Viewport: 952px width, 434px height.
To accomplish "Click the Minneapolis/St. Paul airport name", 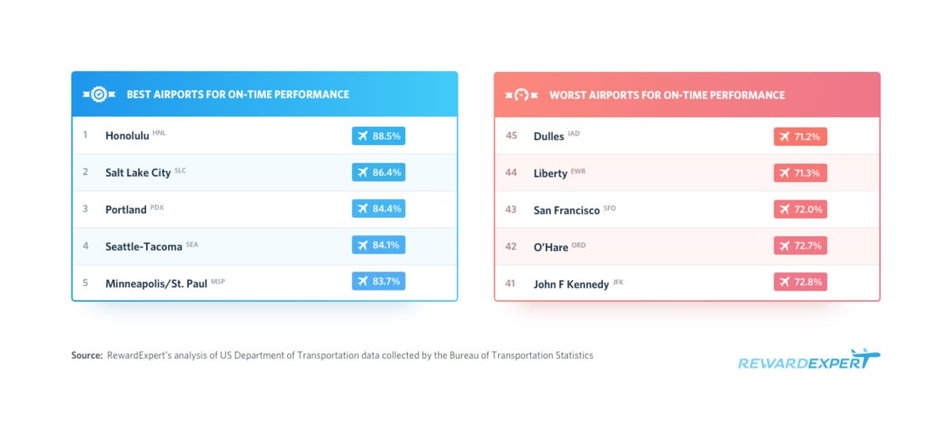I will (156, 284).
